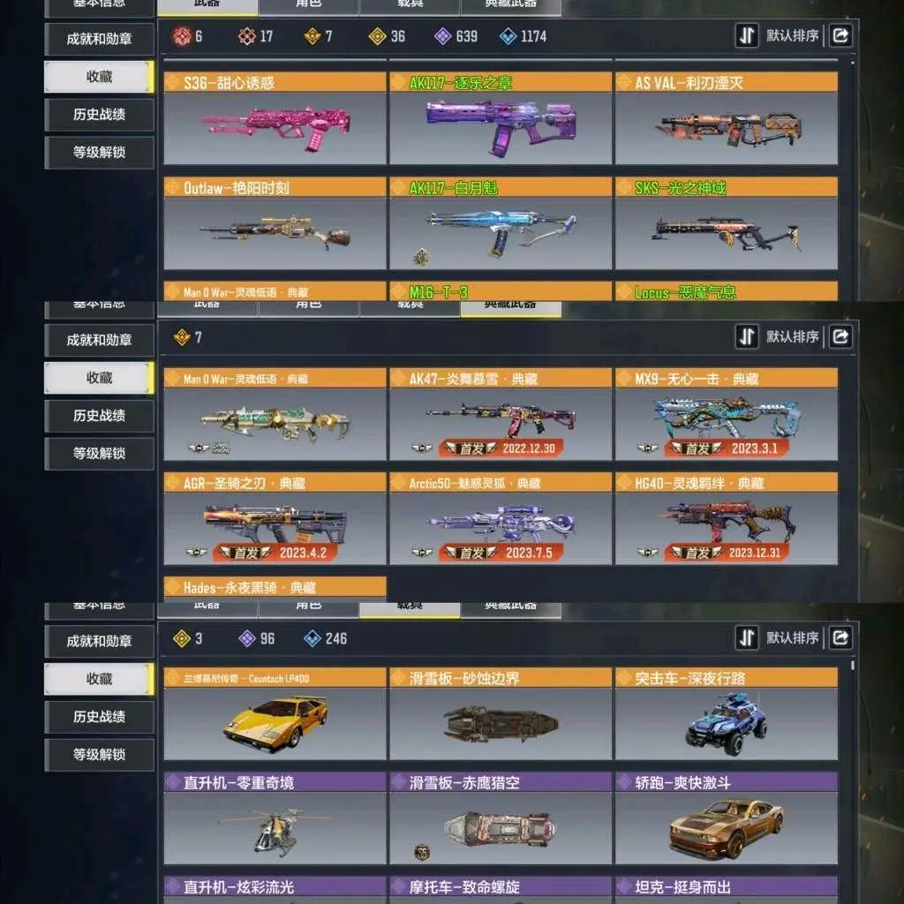Open the S36-甜心诱惑 weapon card
This screenshot has width=904, height=904.
point(275,118)
